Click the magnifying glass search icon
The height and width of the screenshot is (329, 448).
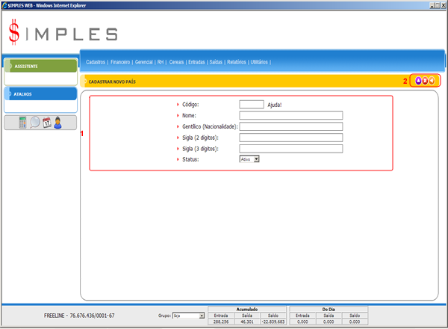pyautogui.click(x=34, y=123)
